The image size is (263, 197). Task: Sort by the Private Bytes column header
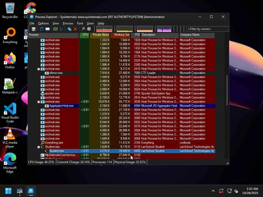[x=100, y=35]
